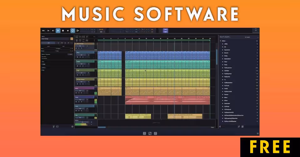Expand the Modulation plugin category

(x=223, y=59)
